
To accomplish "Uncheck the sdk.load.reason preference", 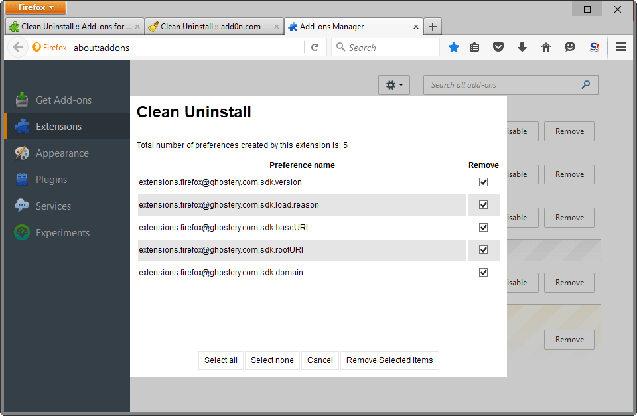I will click(484, 204).
